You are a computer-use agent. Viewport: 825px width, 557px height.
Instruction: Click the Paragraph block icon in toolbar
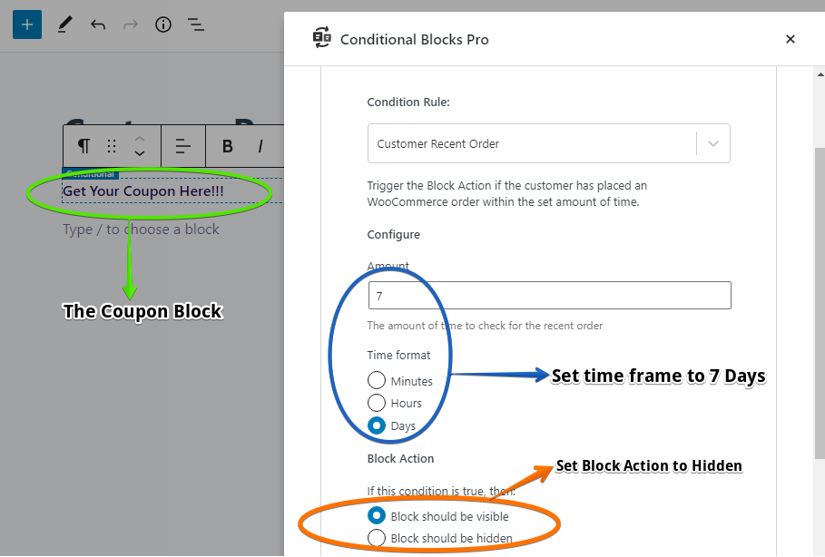pyautogui.click(x=83, y=146)
